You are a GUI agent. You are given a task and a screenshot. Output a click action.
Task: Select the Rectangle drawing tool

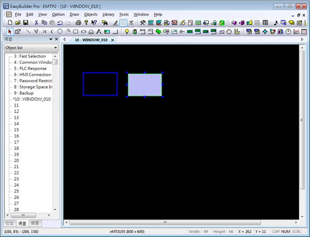pyautogui.click(x=75, y=31)
